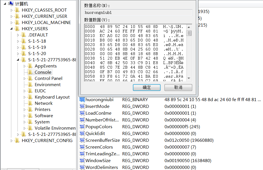
Task: Select the Keyboard Layout tree key
Action: [x=52, y=97]
